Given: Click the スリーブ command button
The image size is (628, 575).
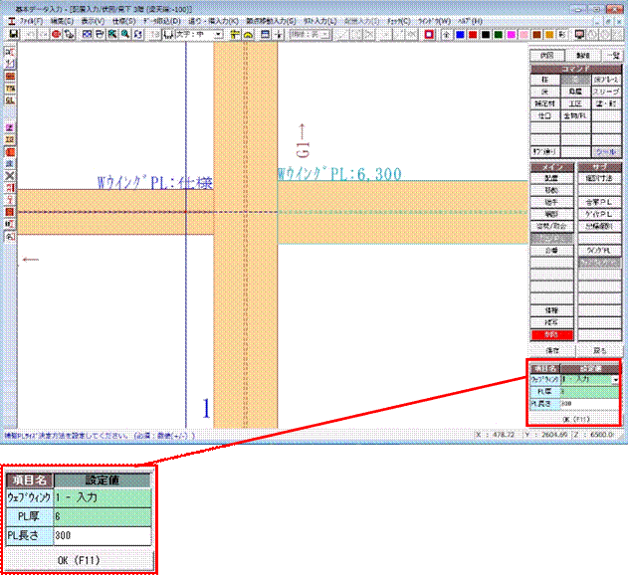Looking at the screenshot, I should click(x=606, y=92).
